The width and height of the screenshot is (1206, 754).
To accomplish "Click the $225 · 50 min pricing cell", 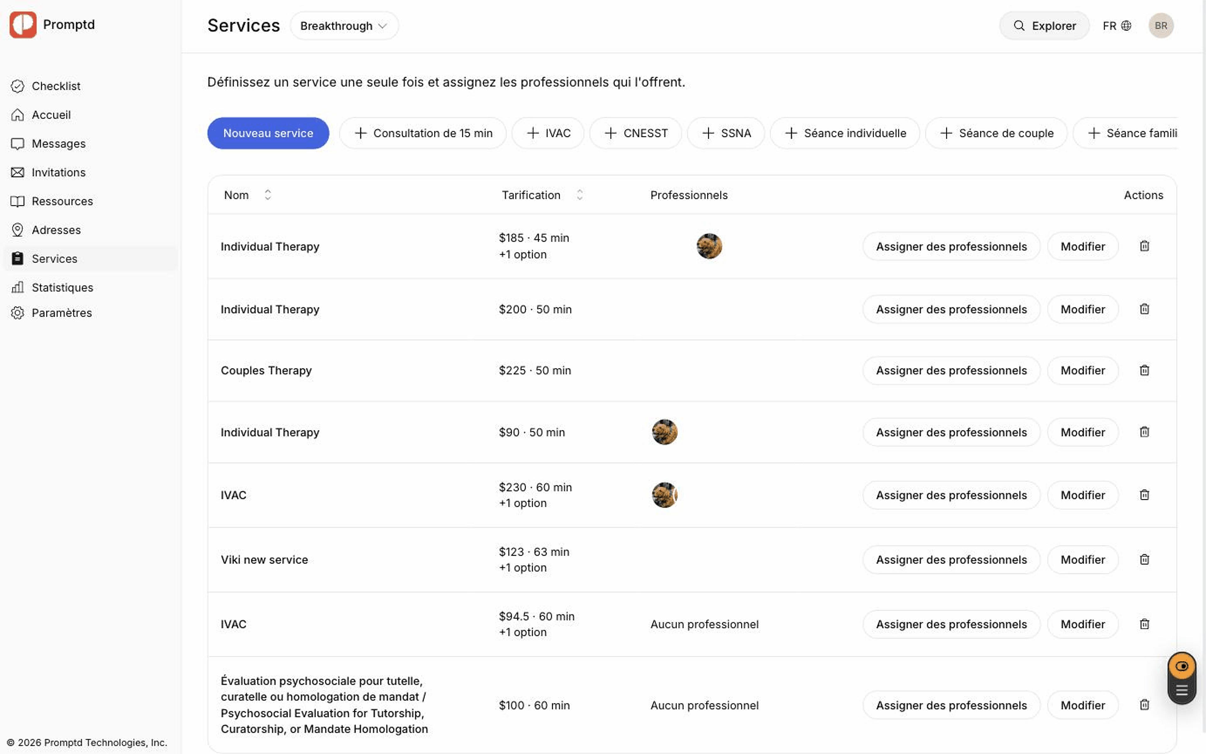I will [x=535, y=370].
